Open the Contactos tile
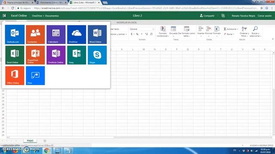 [35, 34]
